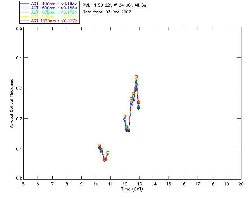Image resolution: width=248 pixels, height=199 pixels.
Task: Click the AOT 675nm legend entry
Action: (x=49, y=12)
